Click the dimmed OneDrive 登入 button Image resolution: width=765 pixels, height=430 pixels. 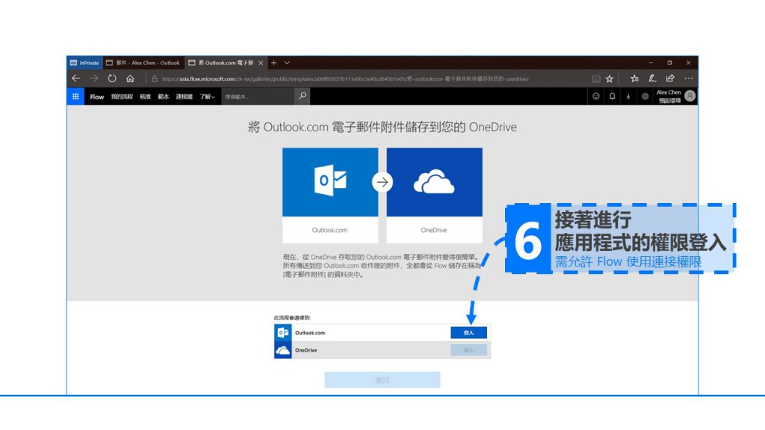468,350
